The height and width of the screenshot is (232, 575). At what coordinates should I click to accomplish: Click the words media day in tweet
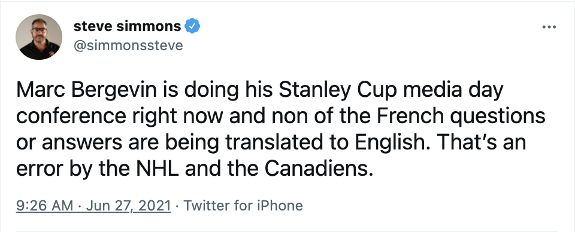[453, 90]
